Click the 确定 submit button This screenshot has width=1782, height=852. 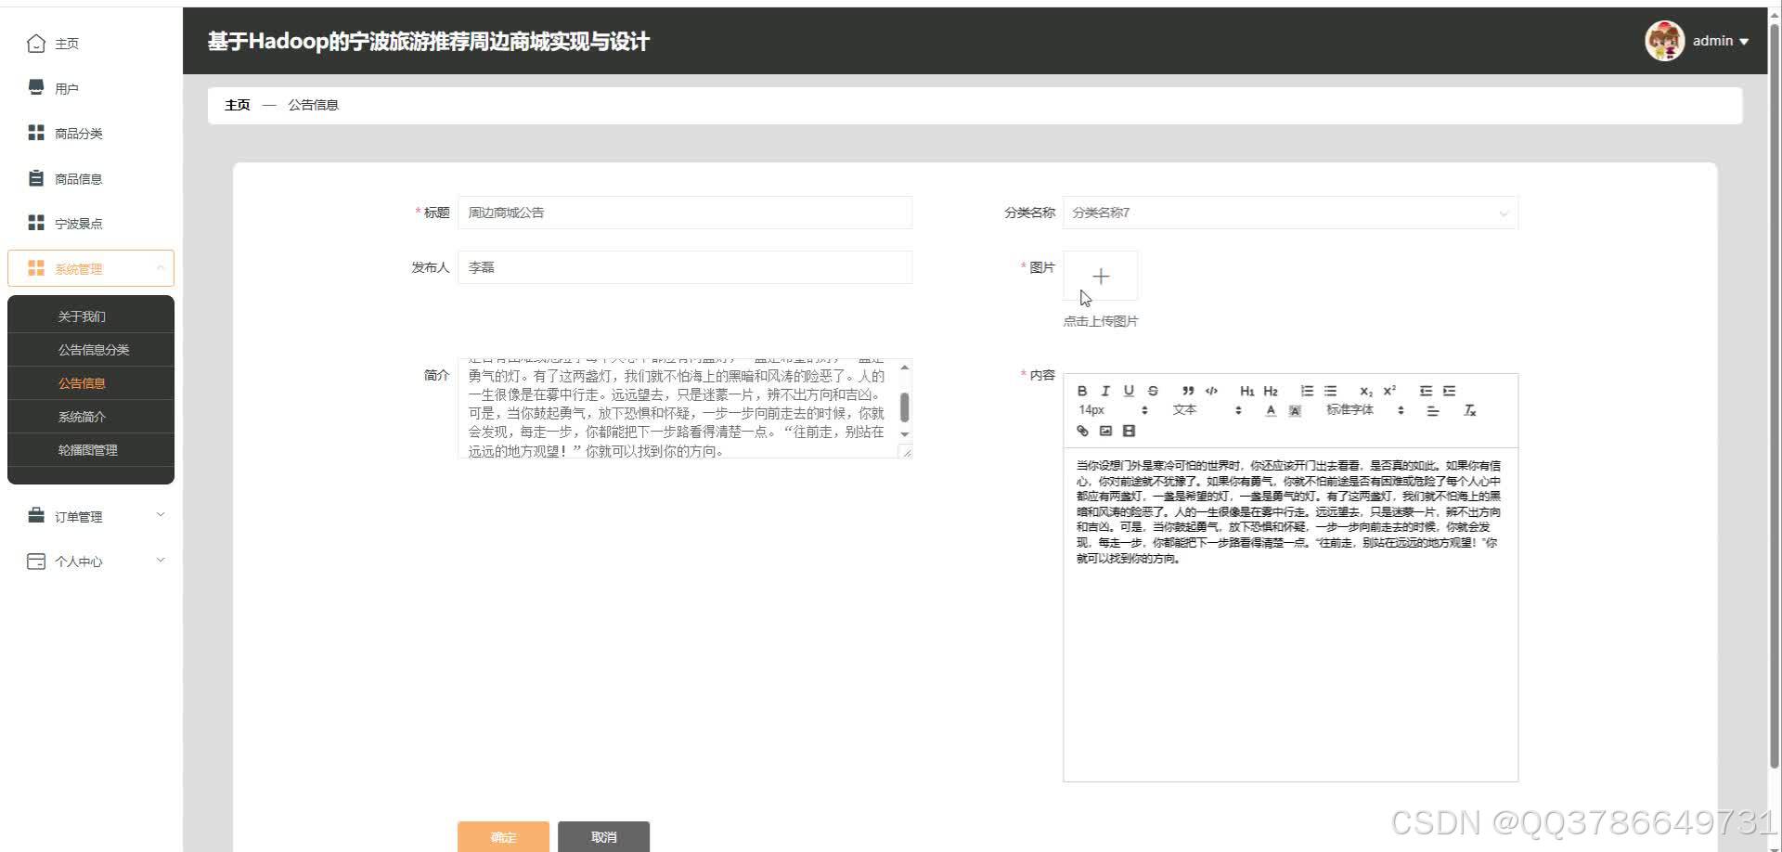tap(502, 836)
